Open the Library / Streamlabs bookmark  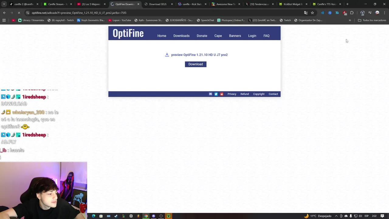31,20
